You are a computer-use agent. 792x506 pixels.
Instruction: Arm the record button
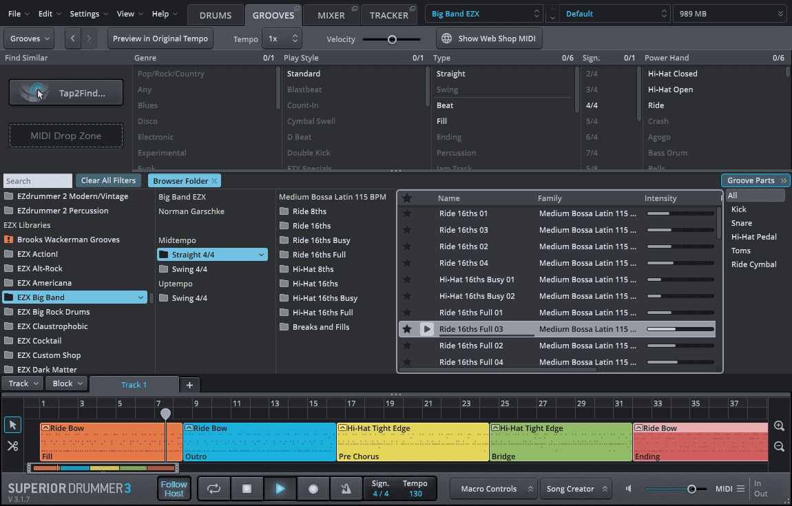pyautogui.click(x=313, y=488)
